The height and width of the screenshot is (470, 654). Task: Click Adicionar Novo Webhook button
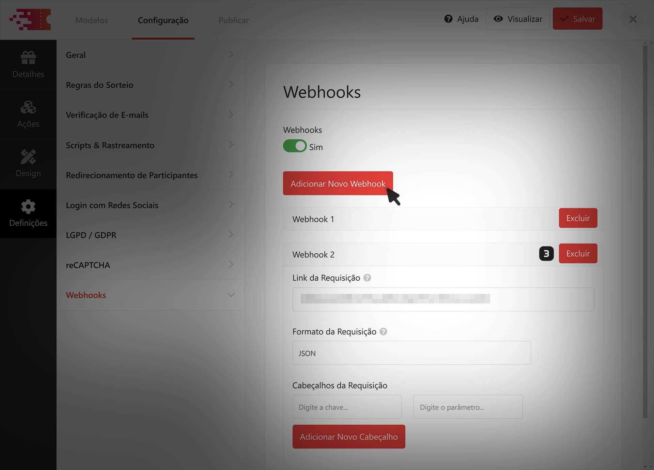(x=338, y=183)
